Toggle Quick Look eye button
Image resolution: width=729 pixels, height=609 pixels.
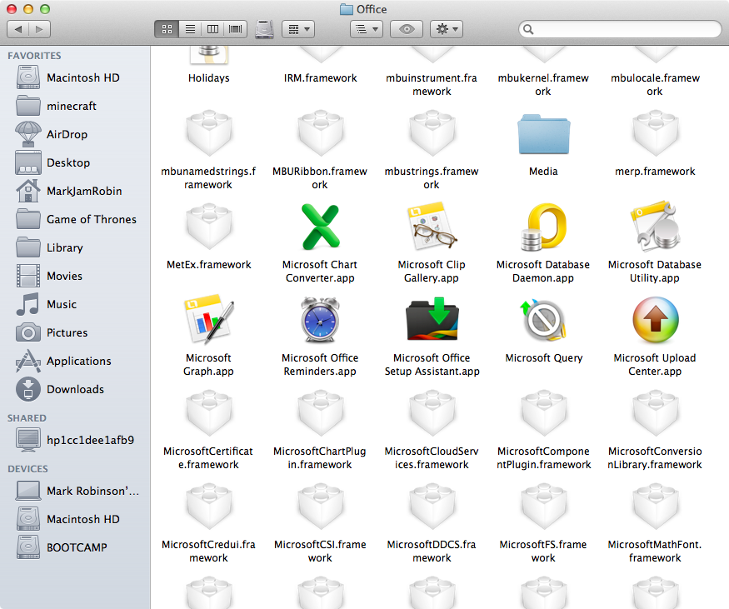point(407,29)
